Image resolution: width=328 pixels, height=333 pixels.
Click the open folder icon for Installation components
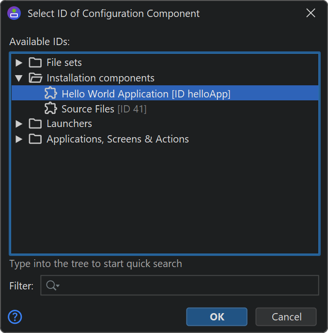(35, 78)
